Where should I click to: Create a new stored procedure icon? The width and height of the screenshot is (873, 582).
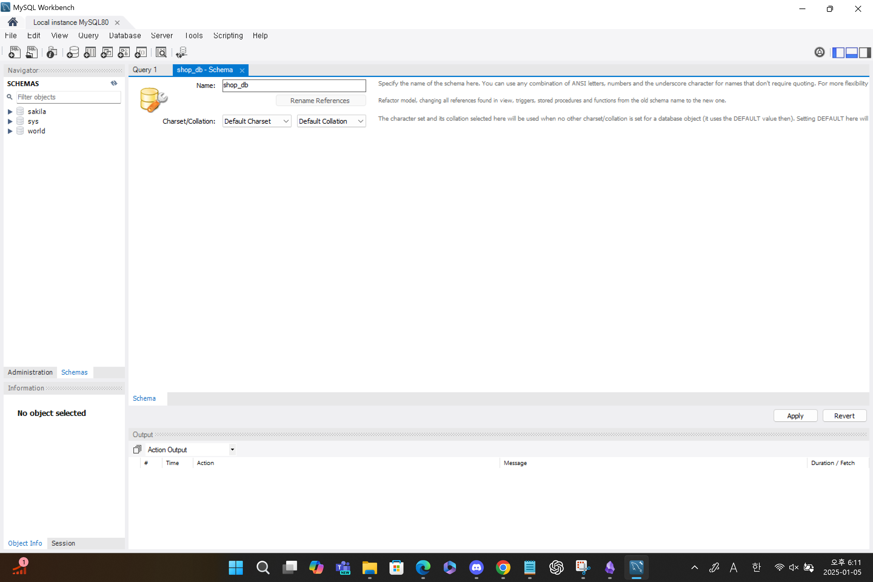pyautogui.click(x=124, y=52)
